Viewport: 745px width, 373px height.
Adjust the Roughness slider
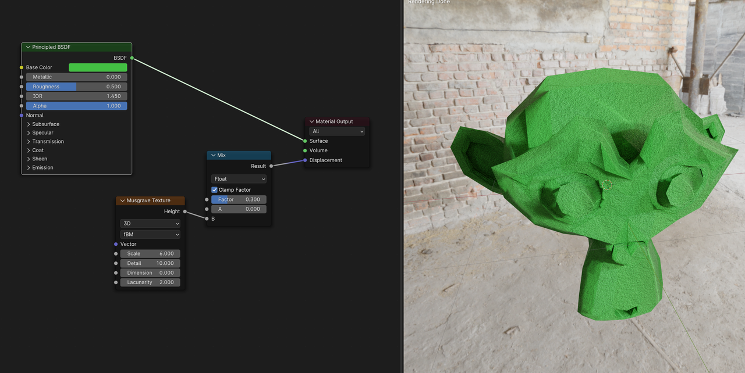[x=76, y=87]
